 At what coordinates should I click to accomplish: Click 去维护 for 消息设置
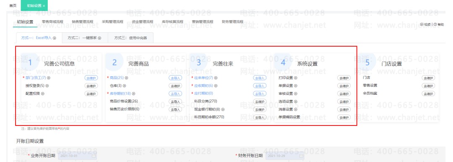[344, 110]
